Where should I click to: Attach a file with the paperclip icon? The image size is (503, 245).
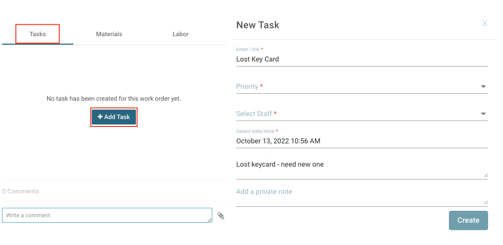pyautogui.click(x=221, y=216)
